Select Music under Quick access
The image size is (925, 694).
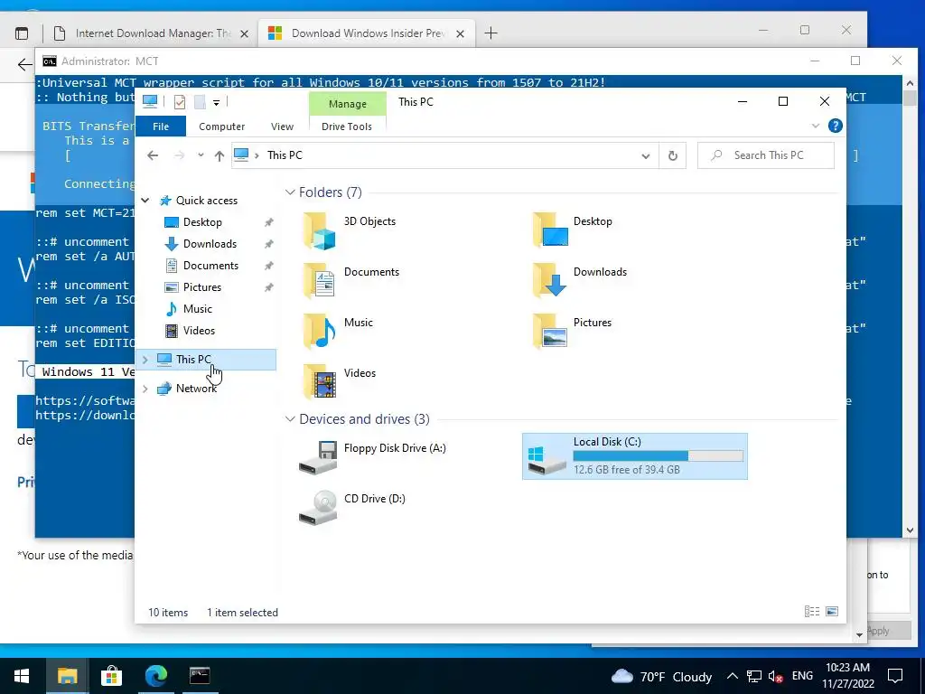click(197, 309)
